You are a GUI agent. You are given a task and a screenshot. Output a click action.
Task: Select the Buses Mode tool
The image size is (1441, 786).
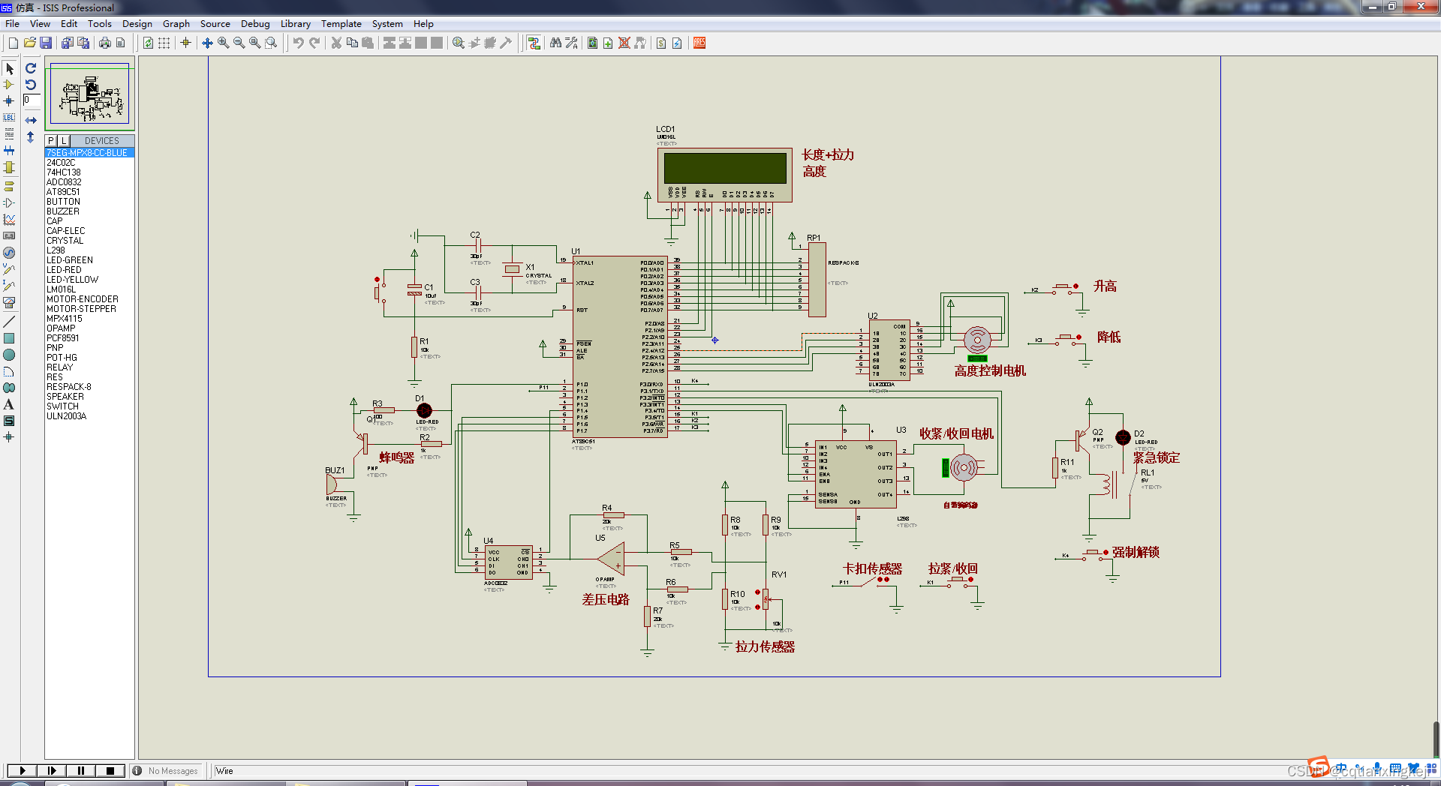click(x=9, y=151)
